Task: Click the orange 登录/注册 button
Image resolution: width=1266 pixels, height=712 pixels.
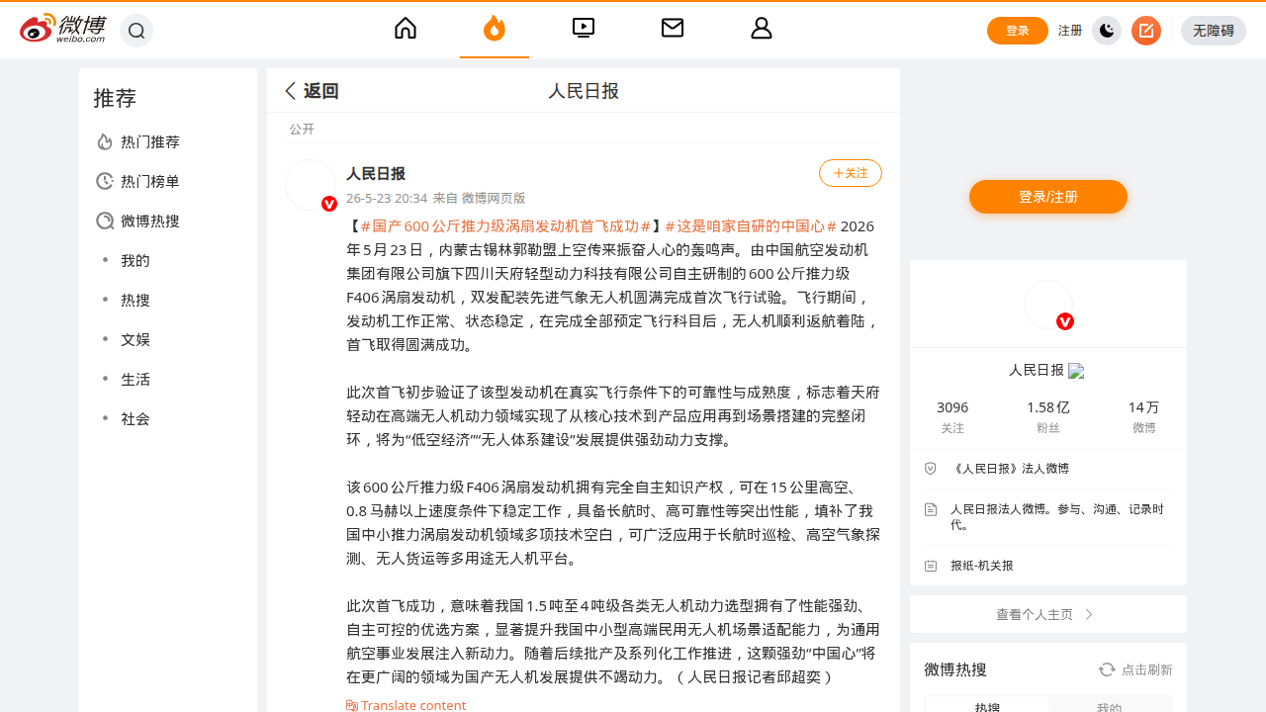Action: coord(1048,197)
